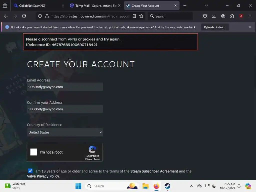Open uBlock Origin extension
Viewport: 256px width, 192px height.
241,16
